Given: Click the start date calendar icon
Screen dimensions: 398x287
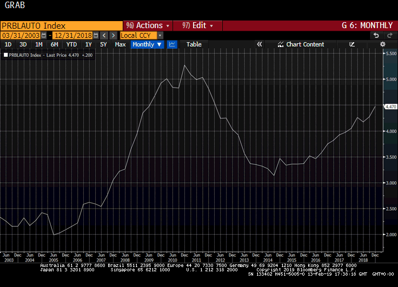Looking at the screenshot, I should [44, 35].
